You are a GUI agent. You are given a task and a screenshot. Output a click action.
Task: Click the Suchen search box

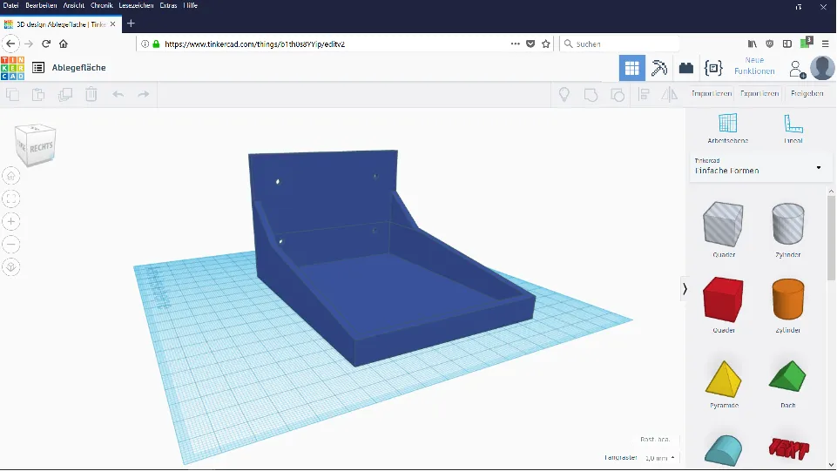[619, 44]
